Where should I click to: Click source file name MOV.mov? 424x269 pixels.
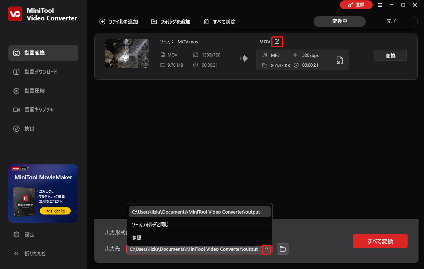coord(188,42)
